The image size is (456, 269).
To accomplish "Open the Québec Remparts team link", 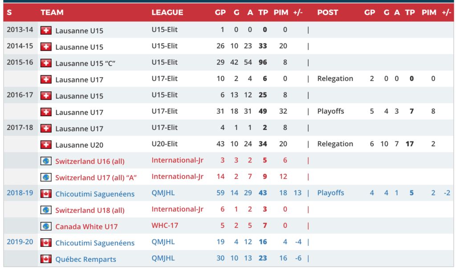I will pyautogui.click(x=85, y=259).
